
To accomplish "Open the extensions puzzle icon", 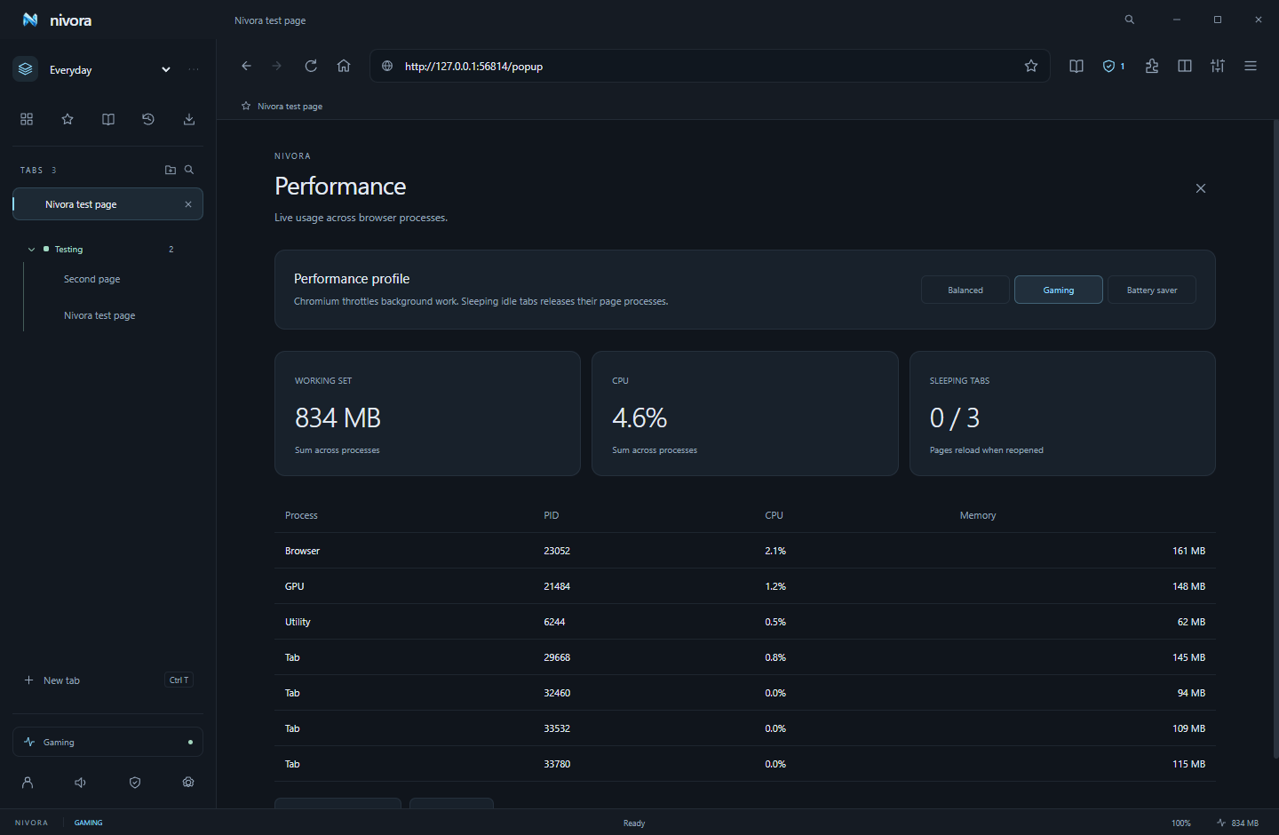I will [1152, 66].
